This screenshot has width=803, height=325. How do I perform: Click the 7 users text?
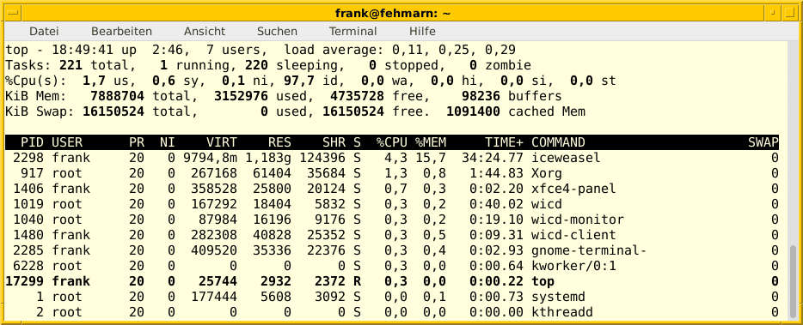click(x=237, y=50)
